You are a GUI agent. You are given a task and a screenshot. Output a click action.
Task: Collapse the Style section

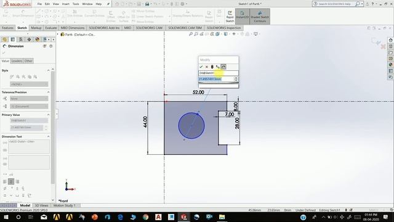pos(48,70)
